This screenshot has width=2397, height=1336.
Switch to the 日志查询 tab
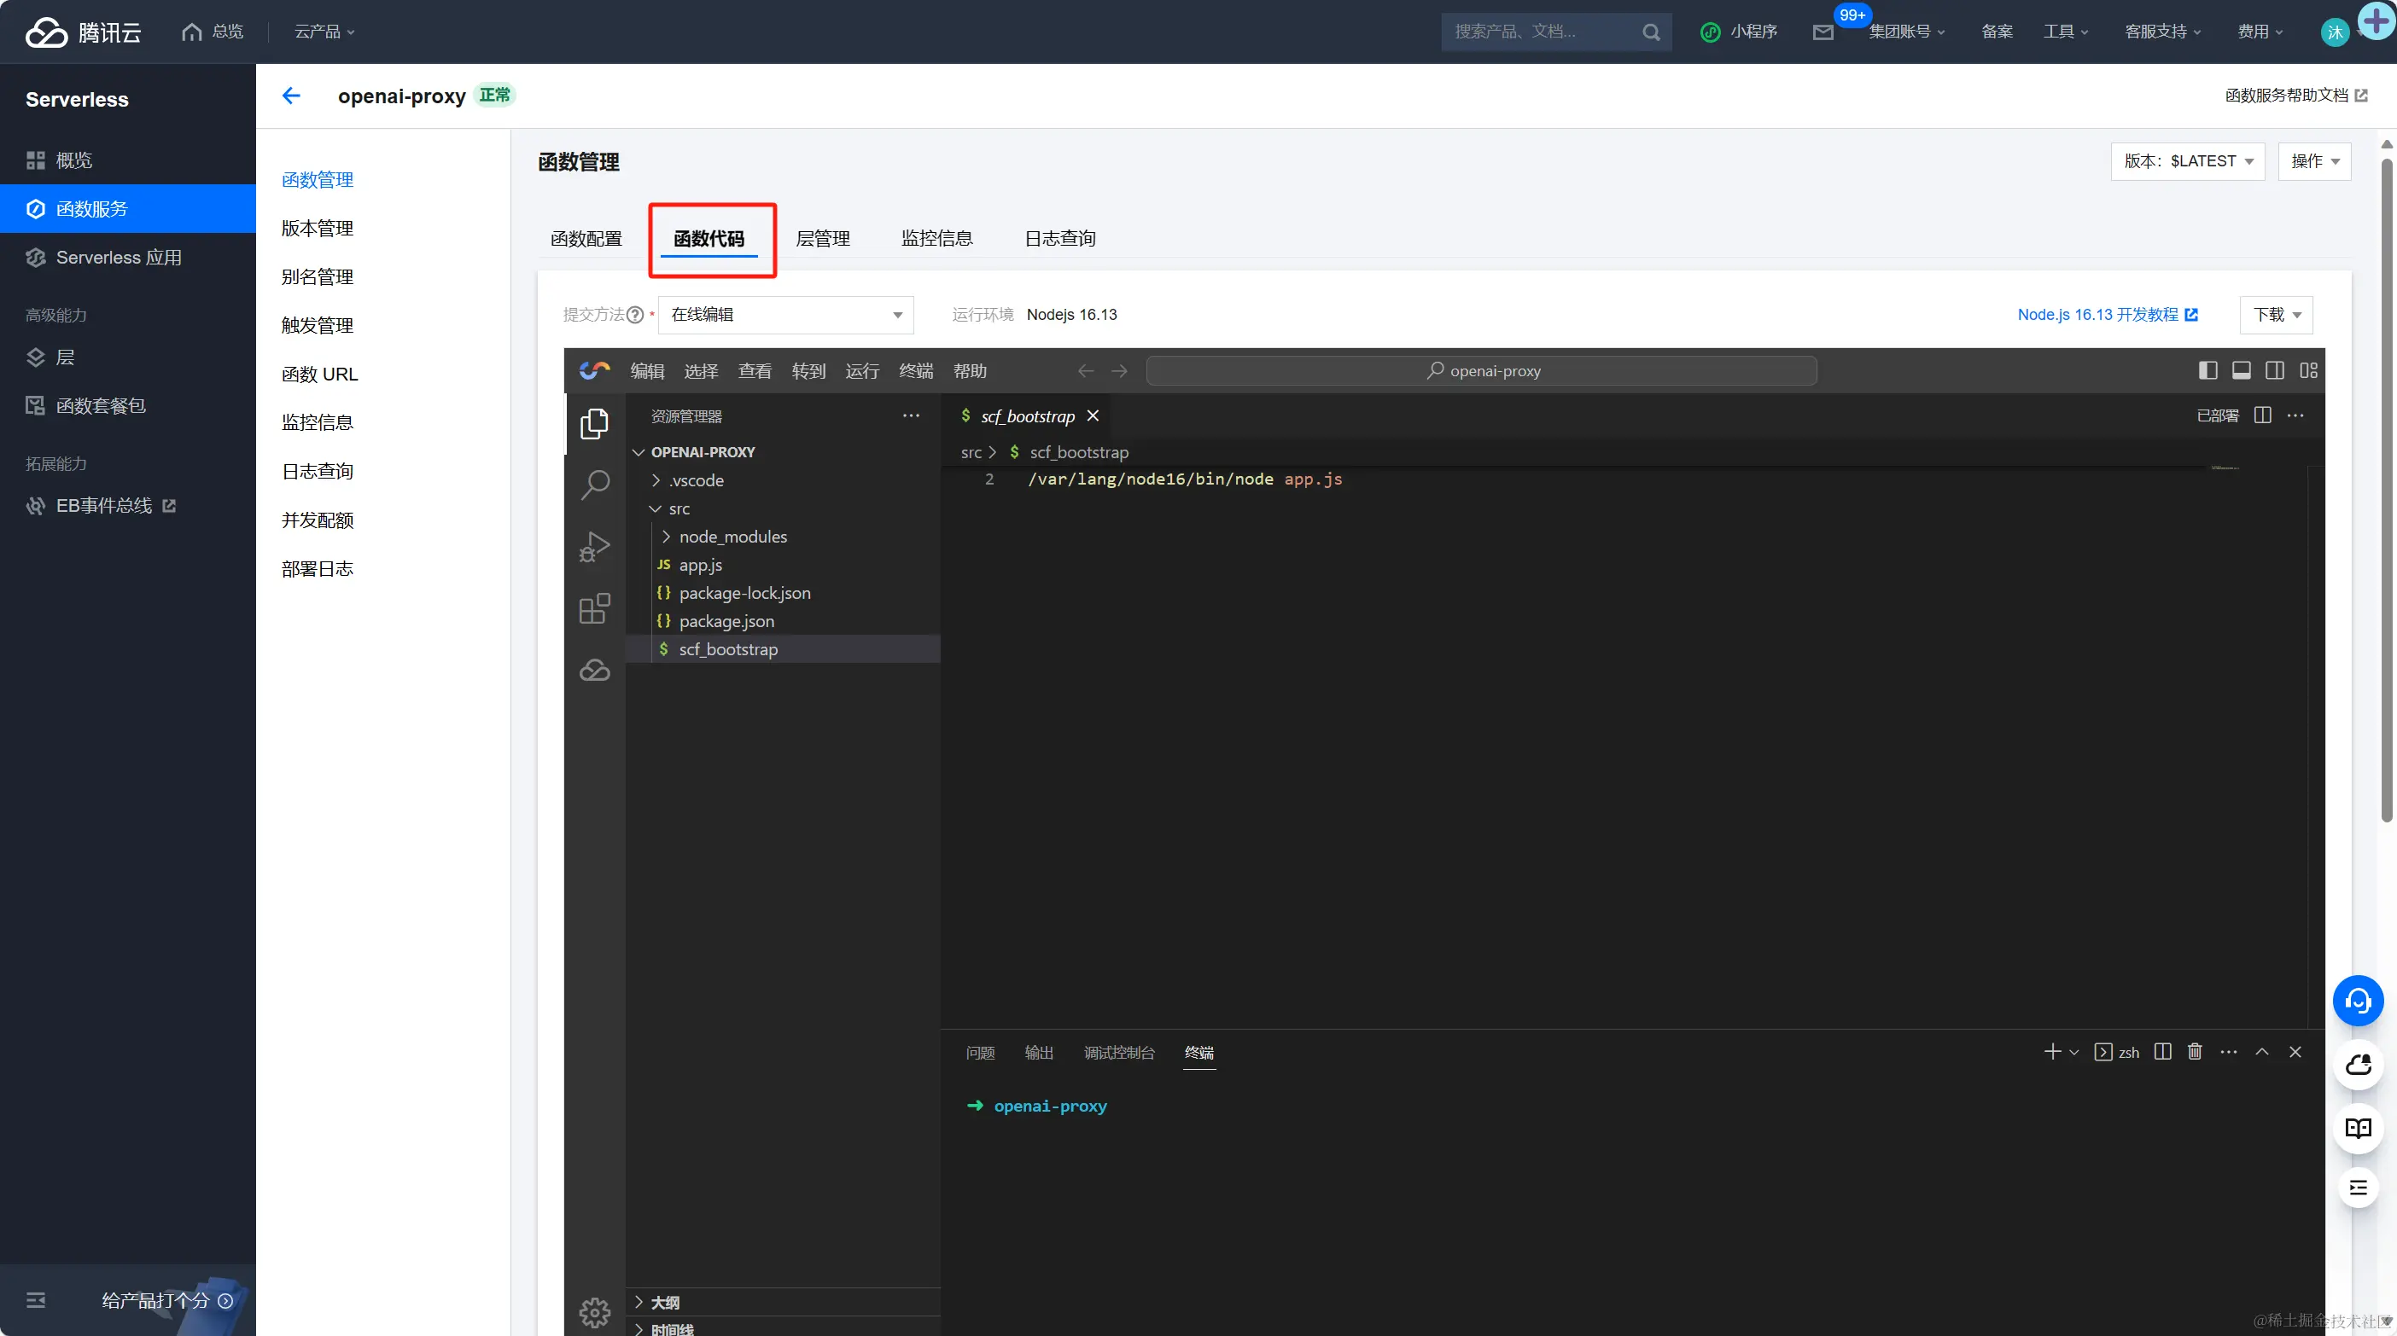[x=1058, y=238]
